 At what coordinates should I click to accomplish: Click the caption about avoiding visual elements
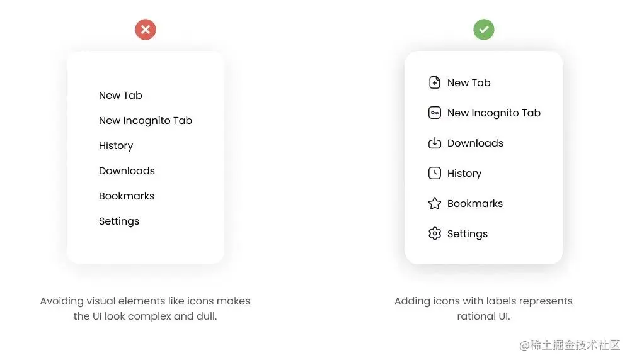146,308
